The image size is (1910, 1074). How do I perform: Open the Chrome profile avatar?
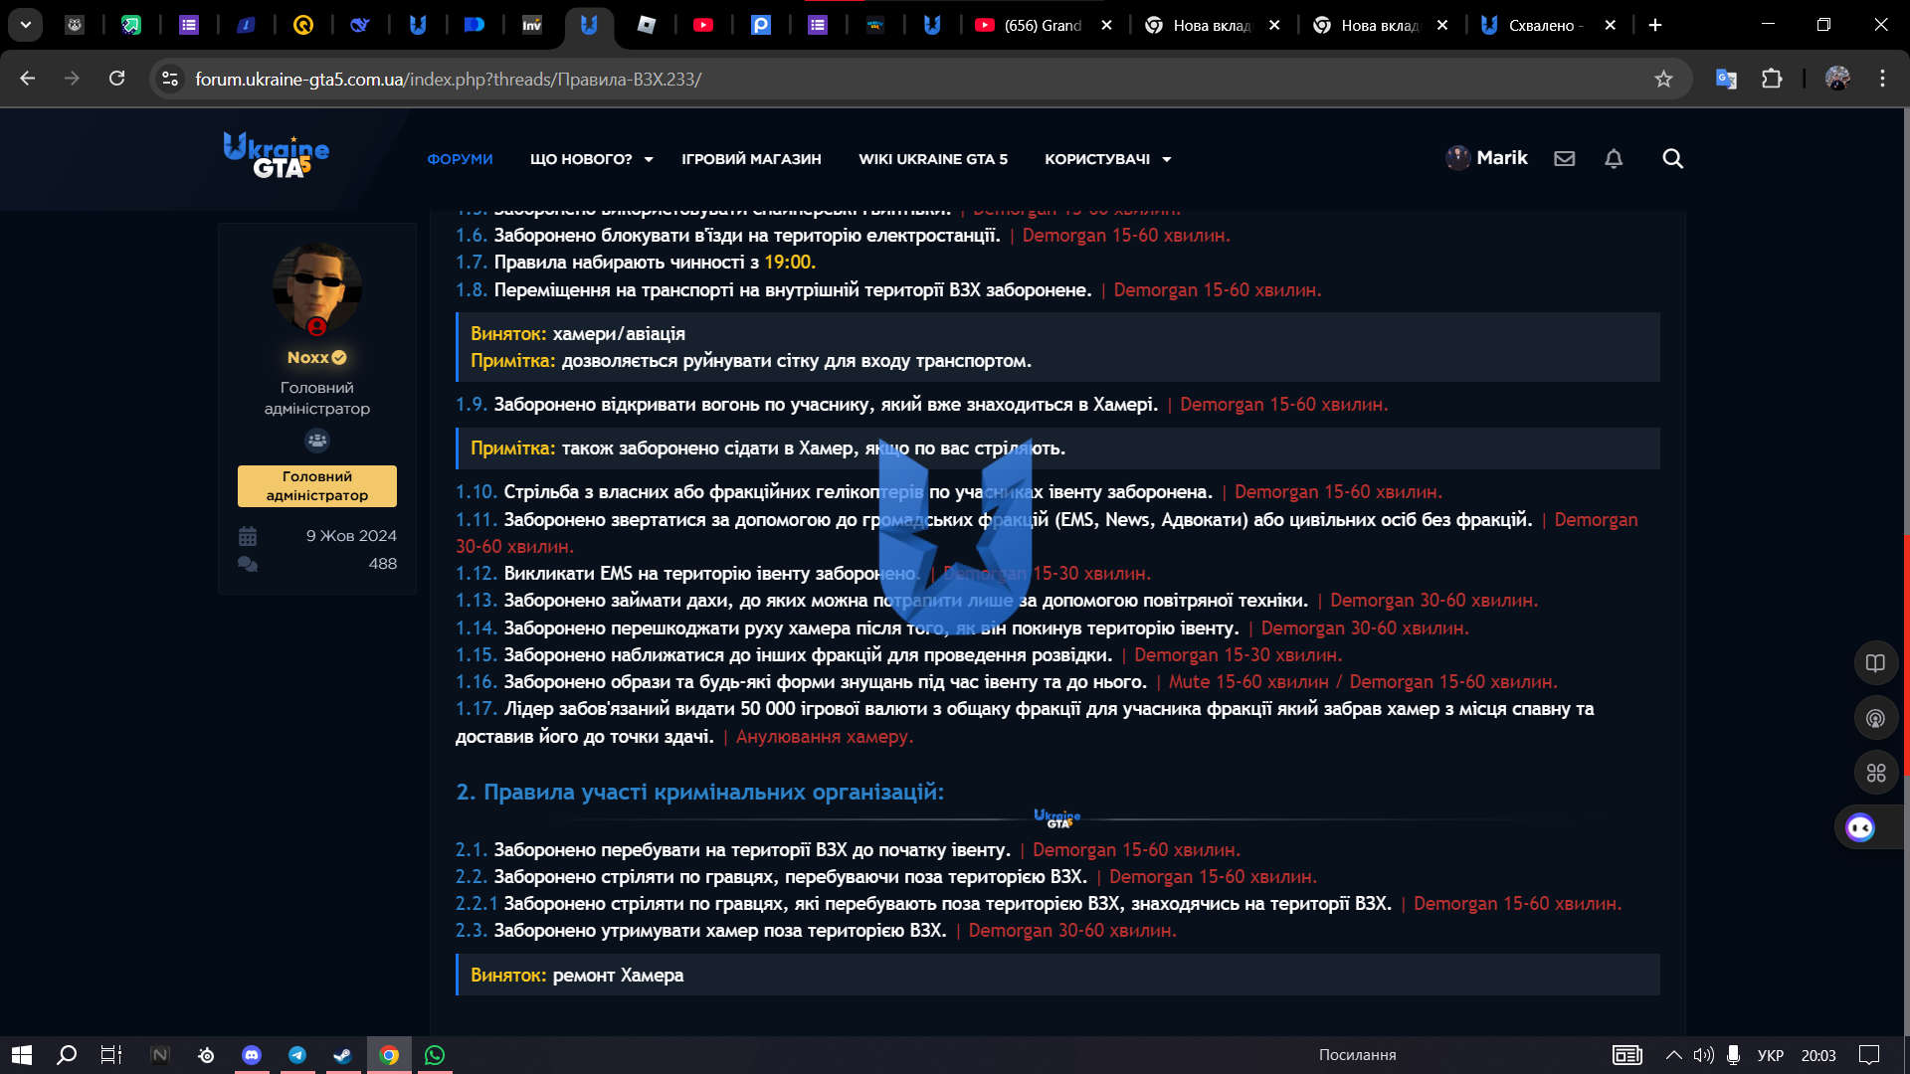[x=1837, y=79]
